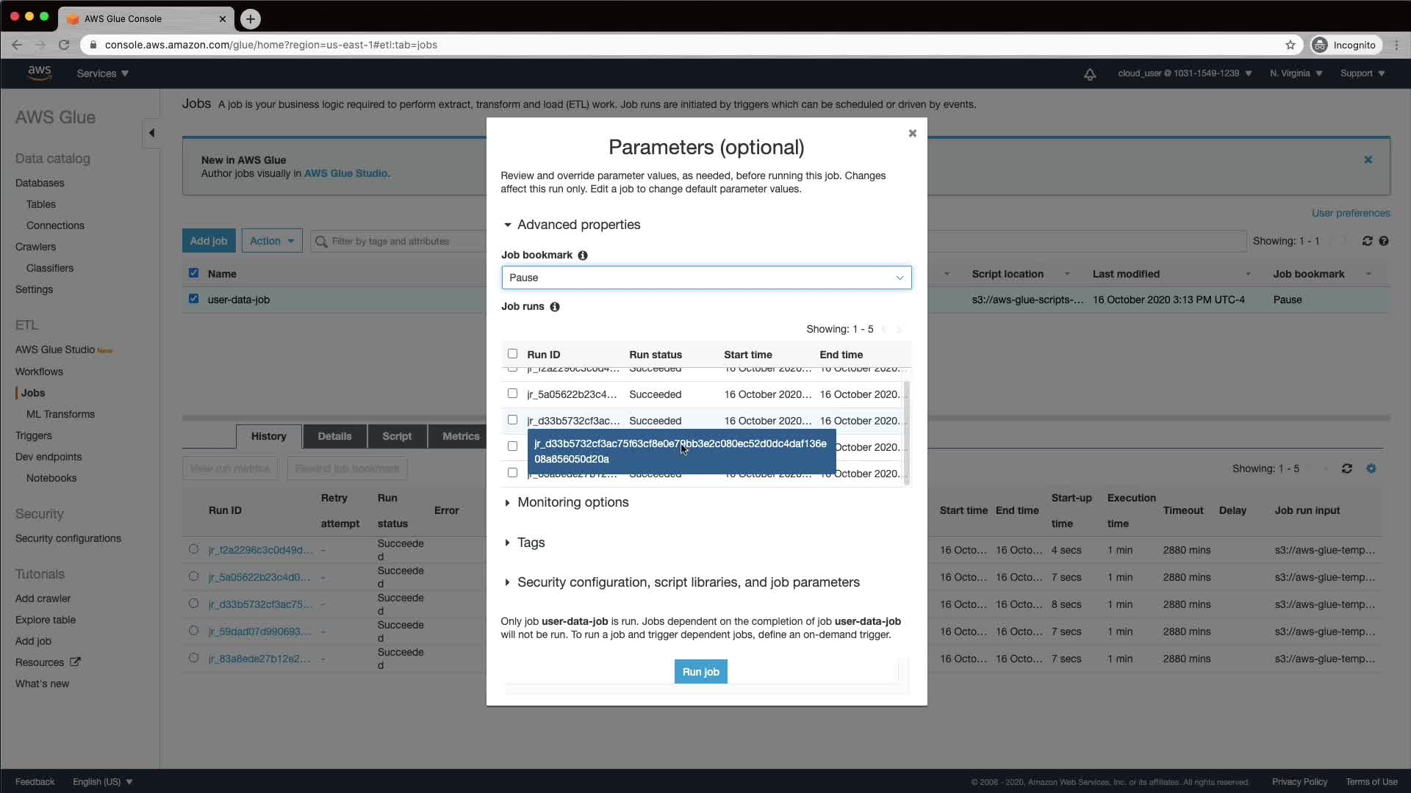Collapse the AWS Glue sidebar arrow
The image size is (1411, 793).
tap(151, 133)
